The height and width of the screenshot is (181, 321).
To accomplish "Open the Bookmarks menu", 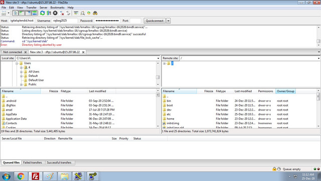I will 57,8.
